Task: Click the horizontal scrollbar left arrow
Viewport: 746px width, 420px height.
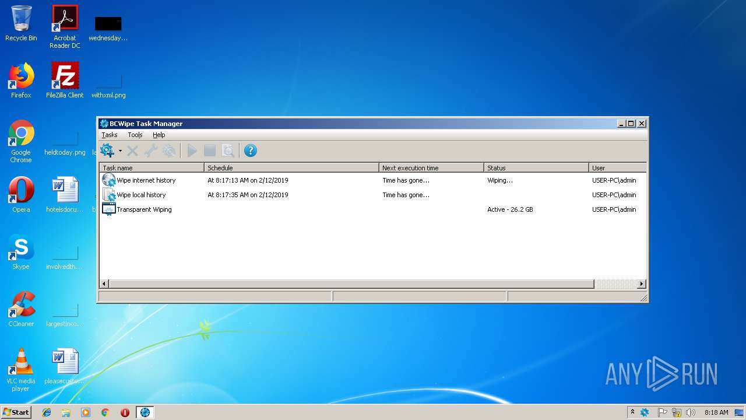Action: pyautogui.click(x=105, y=284)
